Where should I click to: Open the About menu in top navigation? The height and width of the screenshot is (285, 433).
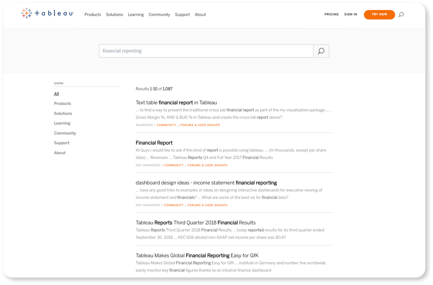(200, 15)
